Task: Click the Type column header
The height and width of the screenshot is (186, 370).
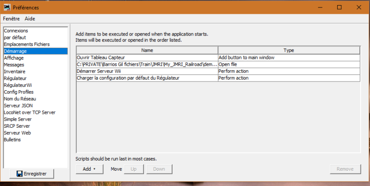Action: 289,50
